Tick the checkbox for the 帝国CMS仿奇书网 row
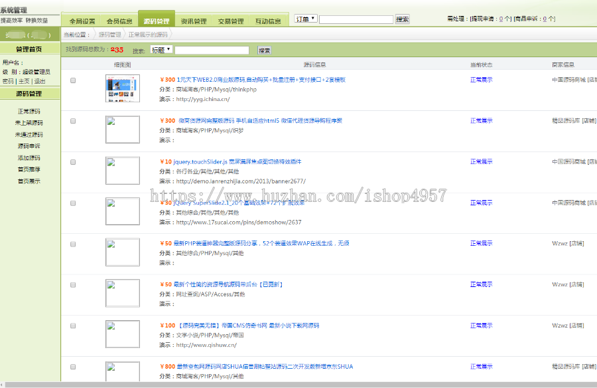Screen dimensions: 597x388 pos(73,326)
